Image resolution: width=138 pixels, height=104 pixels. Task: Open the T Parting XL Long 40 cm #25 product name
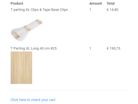(34, 48)
